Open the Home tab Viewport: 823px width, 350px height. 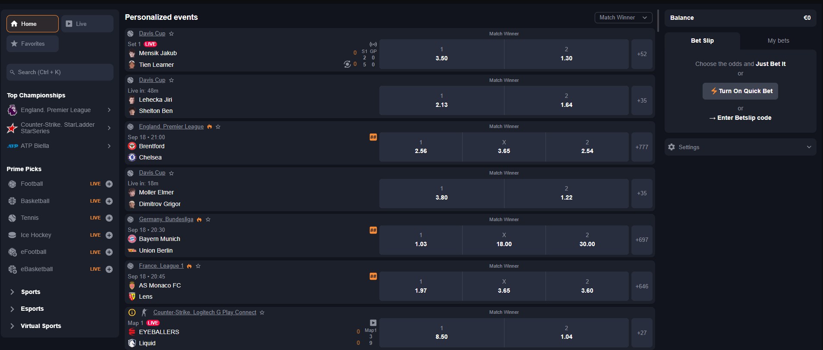click(x=32, y=24)
